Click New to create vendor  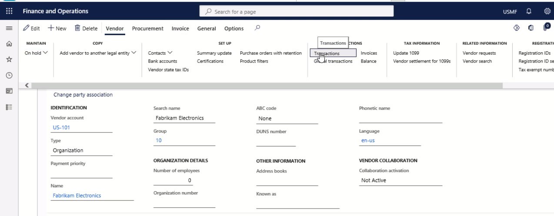coord(57,29)
